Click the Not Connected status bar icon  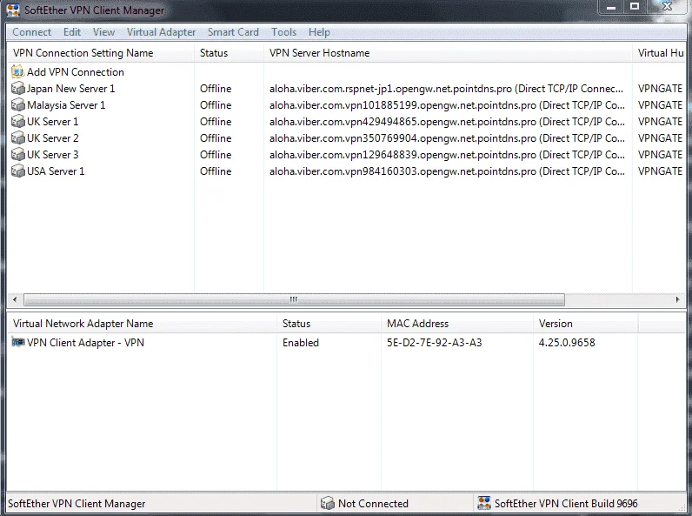point(328,503)
